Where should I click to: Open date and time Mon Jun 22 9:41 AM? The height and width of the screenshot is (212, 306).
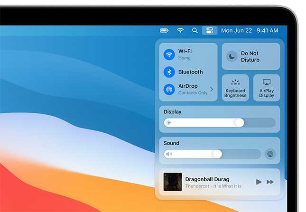pyautogui.click(x=250, y=31)
